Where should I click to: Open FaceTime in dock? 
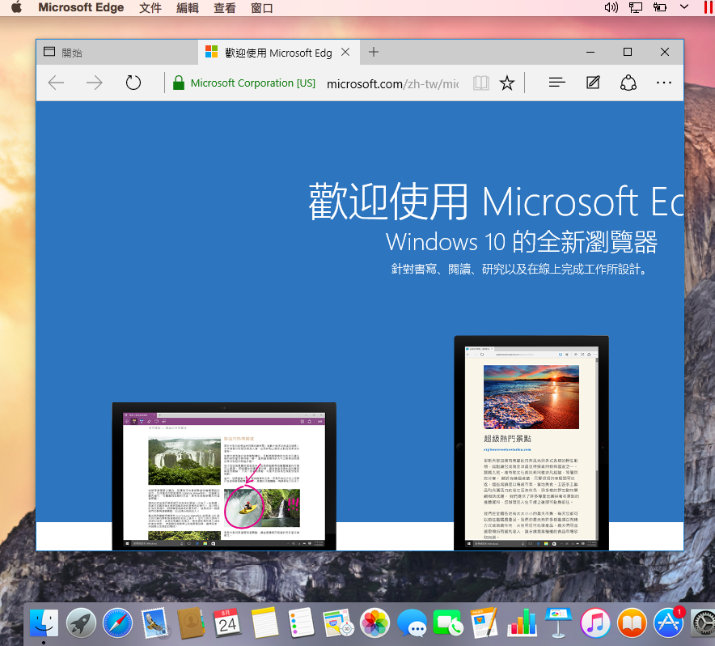coord(448,623)
